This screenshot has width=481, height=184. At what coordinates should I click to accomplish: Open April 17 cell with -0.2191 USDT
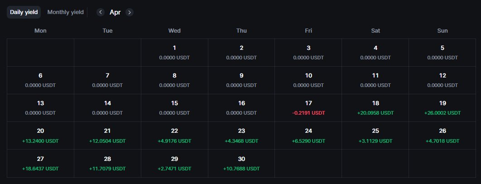coord(308,108)
